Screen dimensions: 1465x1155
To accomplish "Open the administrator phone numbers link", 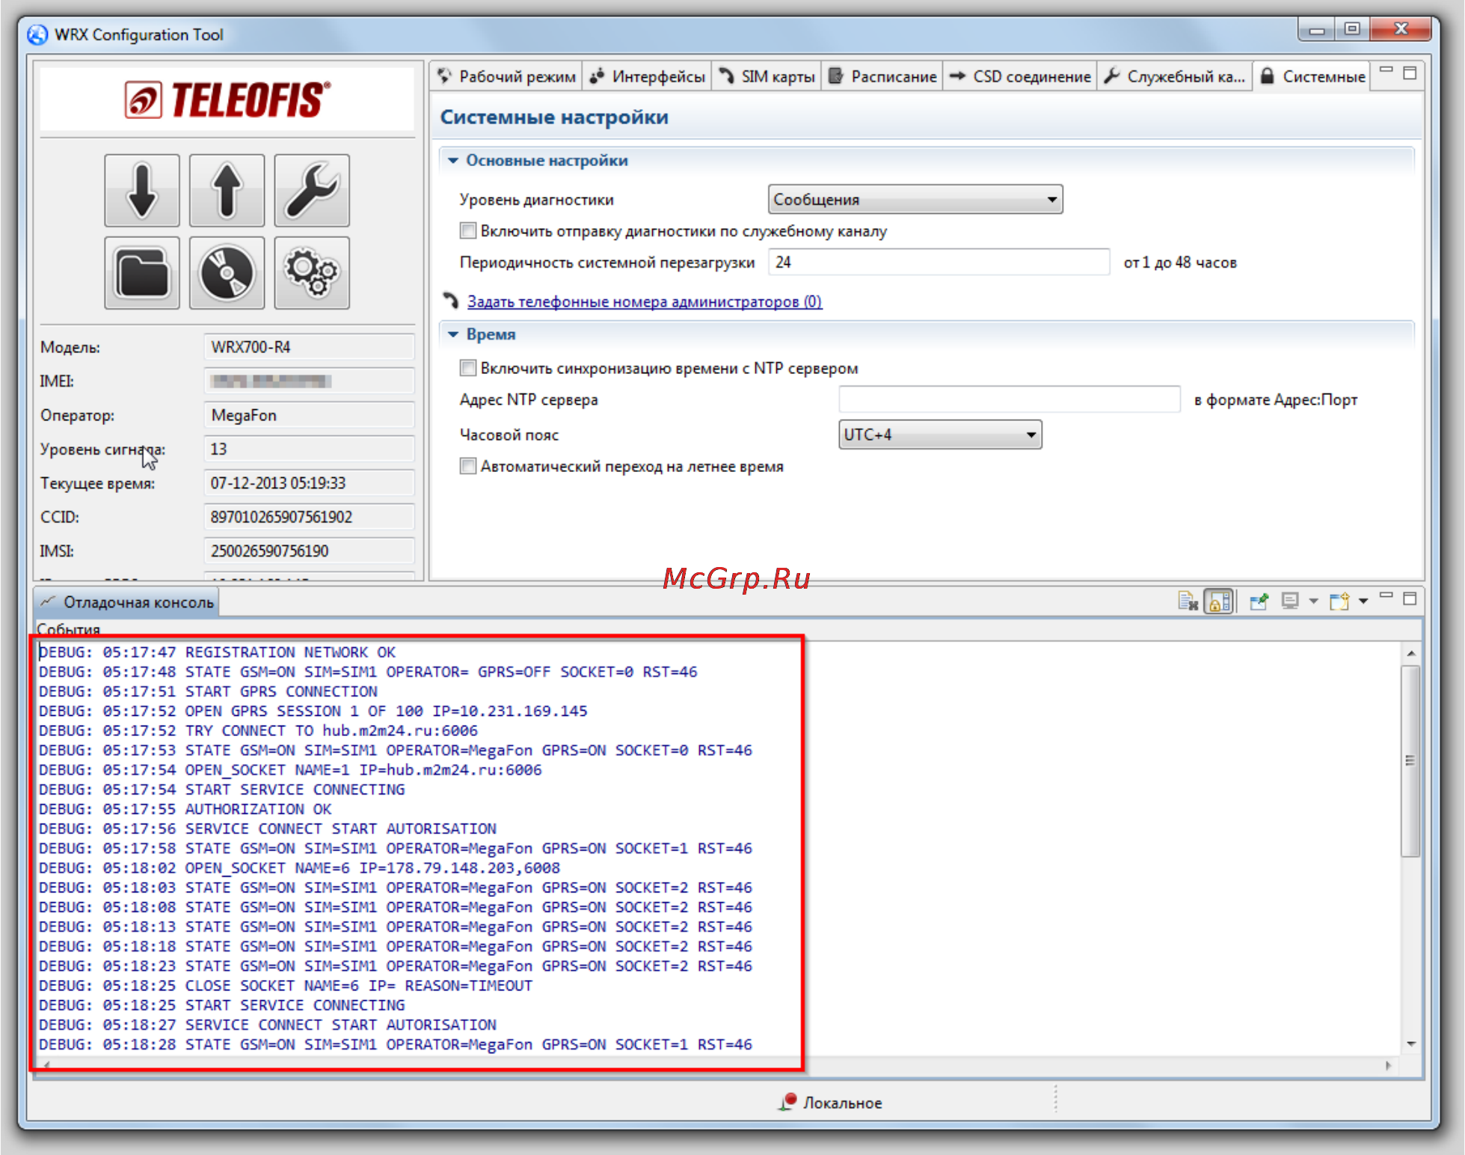I will 645,301.
